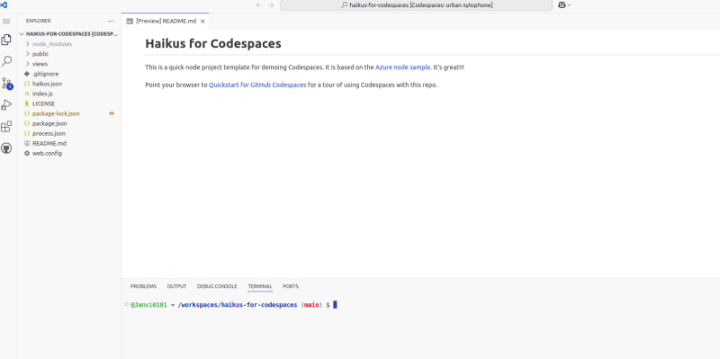Open the hamburger application menu

[x=6, y=21]
